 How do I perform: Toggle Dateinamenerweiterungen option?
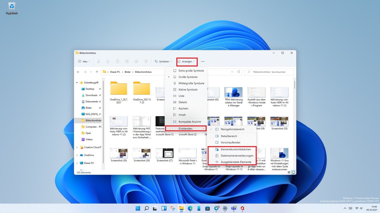(x=232, y=156)
